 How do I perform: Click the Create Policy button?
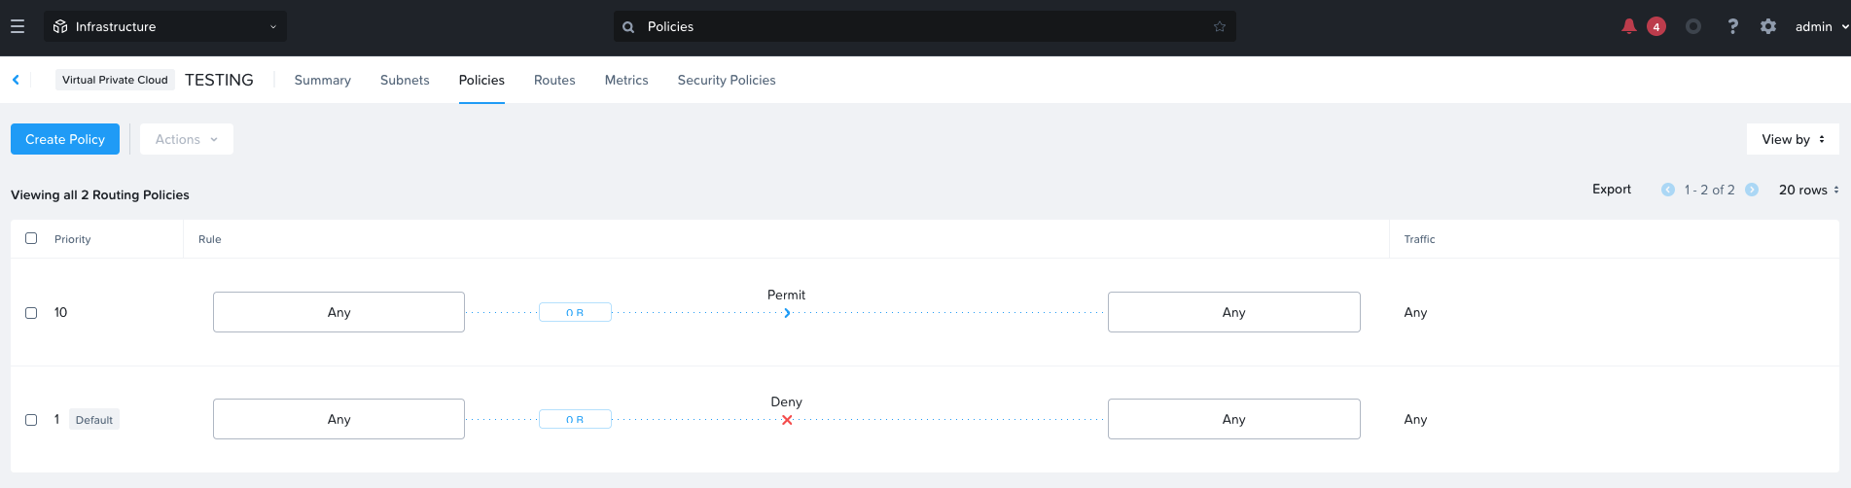click(65, 139)
